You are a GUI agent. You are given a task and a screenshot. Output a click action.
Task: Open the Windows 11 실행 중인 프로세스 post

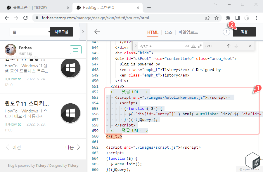(26, 68)
